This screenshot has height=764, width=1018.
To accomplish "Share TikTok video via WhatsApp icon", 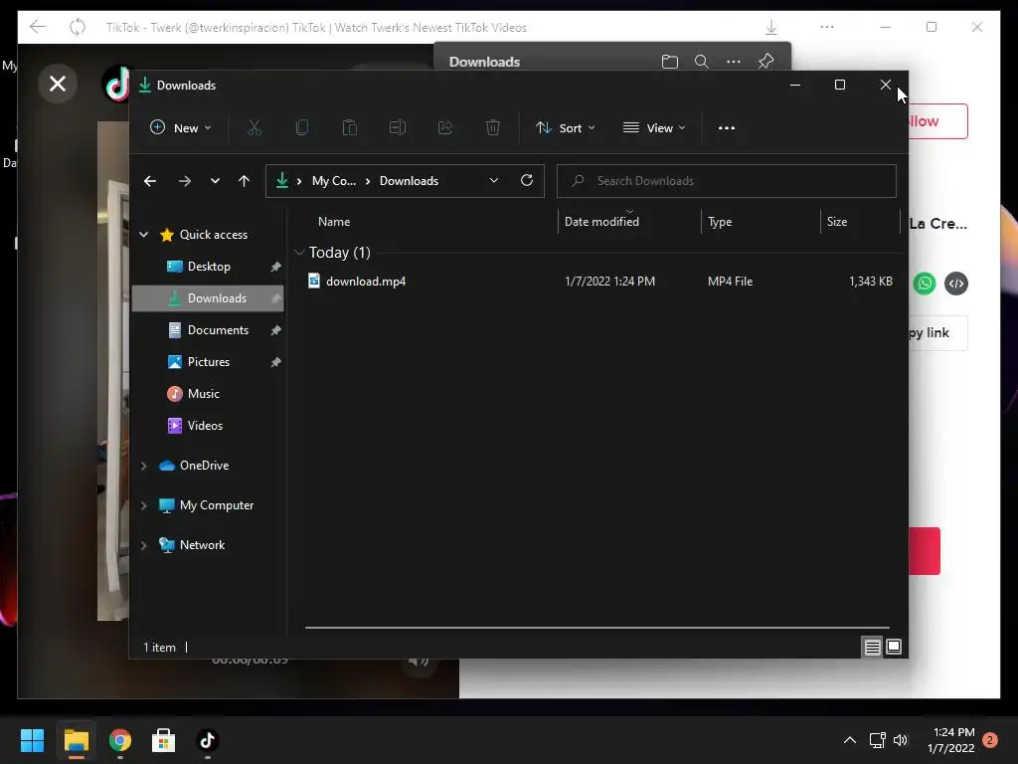I will tap(925, 284).
